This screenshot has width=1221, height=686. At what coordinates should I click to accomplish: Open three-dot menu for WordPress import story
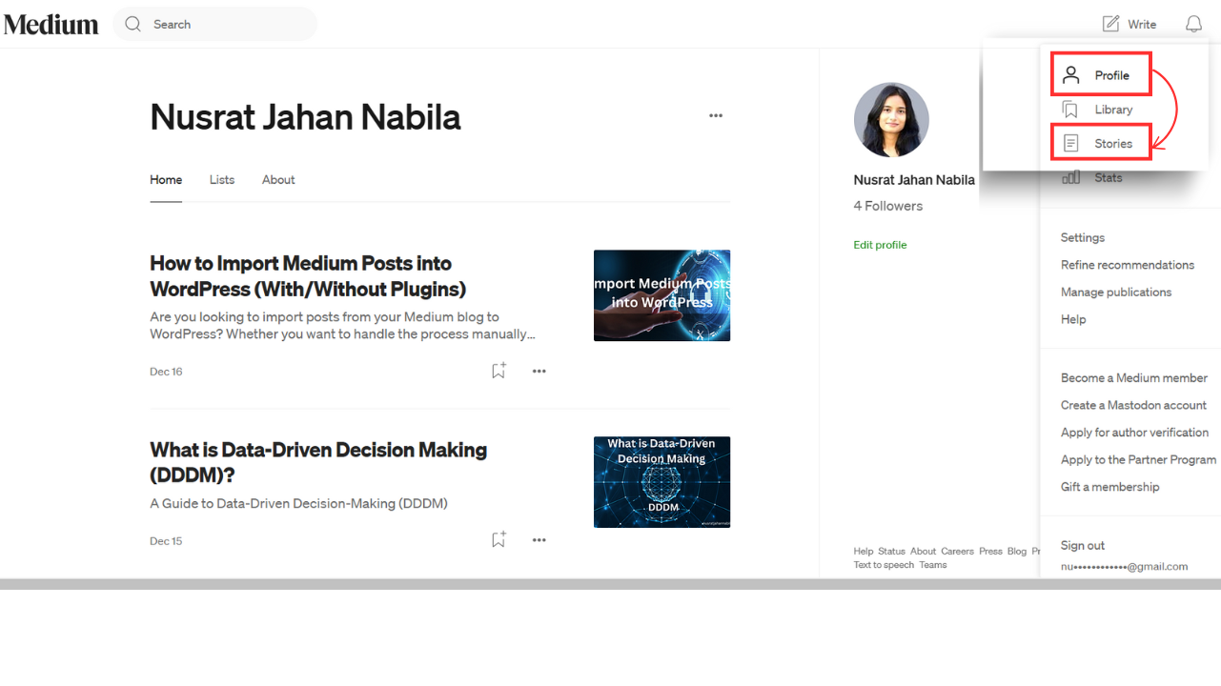tap(539, 371)
